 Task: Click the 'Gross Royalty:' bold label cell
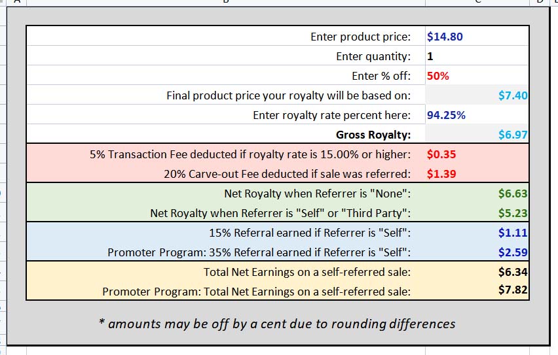pyautogui.click(x=226, y=134)
